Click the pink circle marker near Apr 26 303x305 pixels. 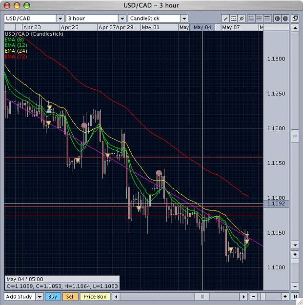tap(84, 125)
